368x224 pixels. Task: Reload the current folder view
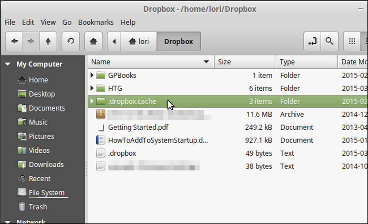pyautogui.click(x=71, y=41)
